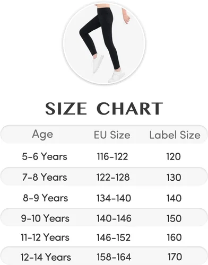Screen dimensions: 208x265
Task: Click the 7-8 Years row
Action: click(104, 176)
